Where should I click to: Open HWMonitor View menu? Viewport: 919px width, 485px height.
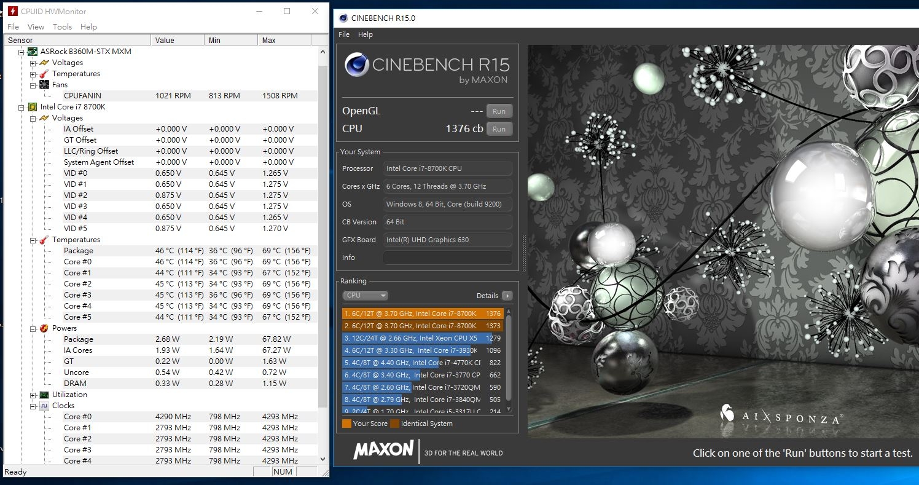coord(36,27)
